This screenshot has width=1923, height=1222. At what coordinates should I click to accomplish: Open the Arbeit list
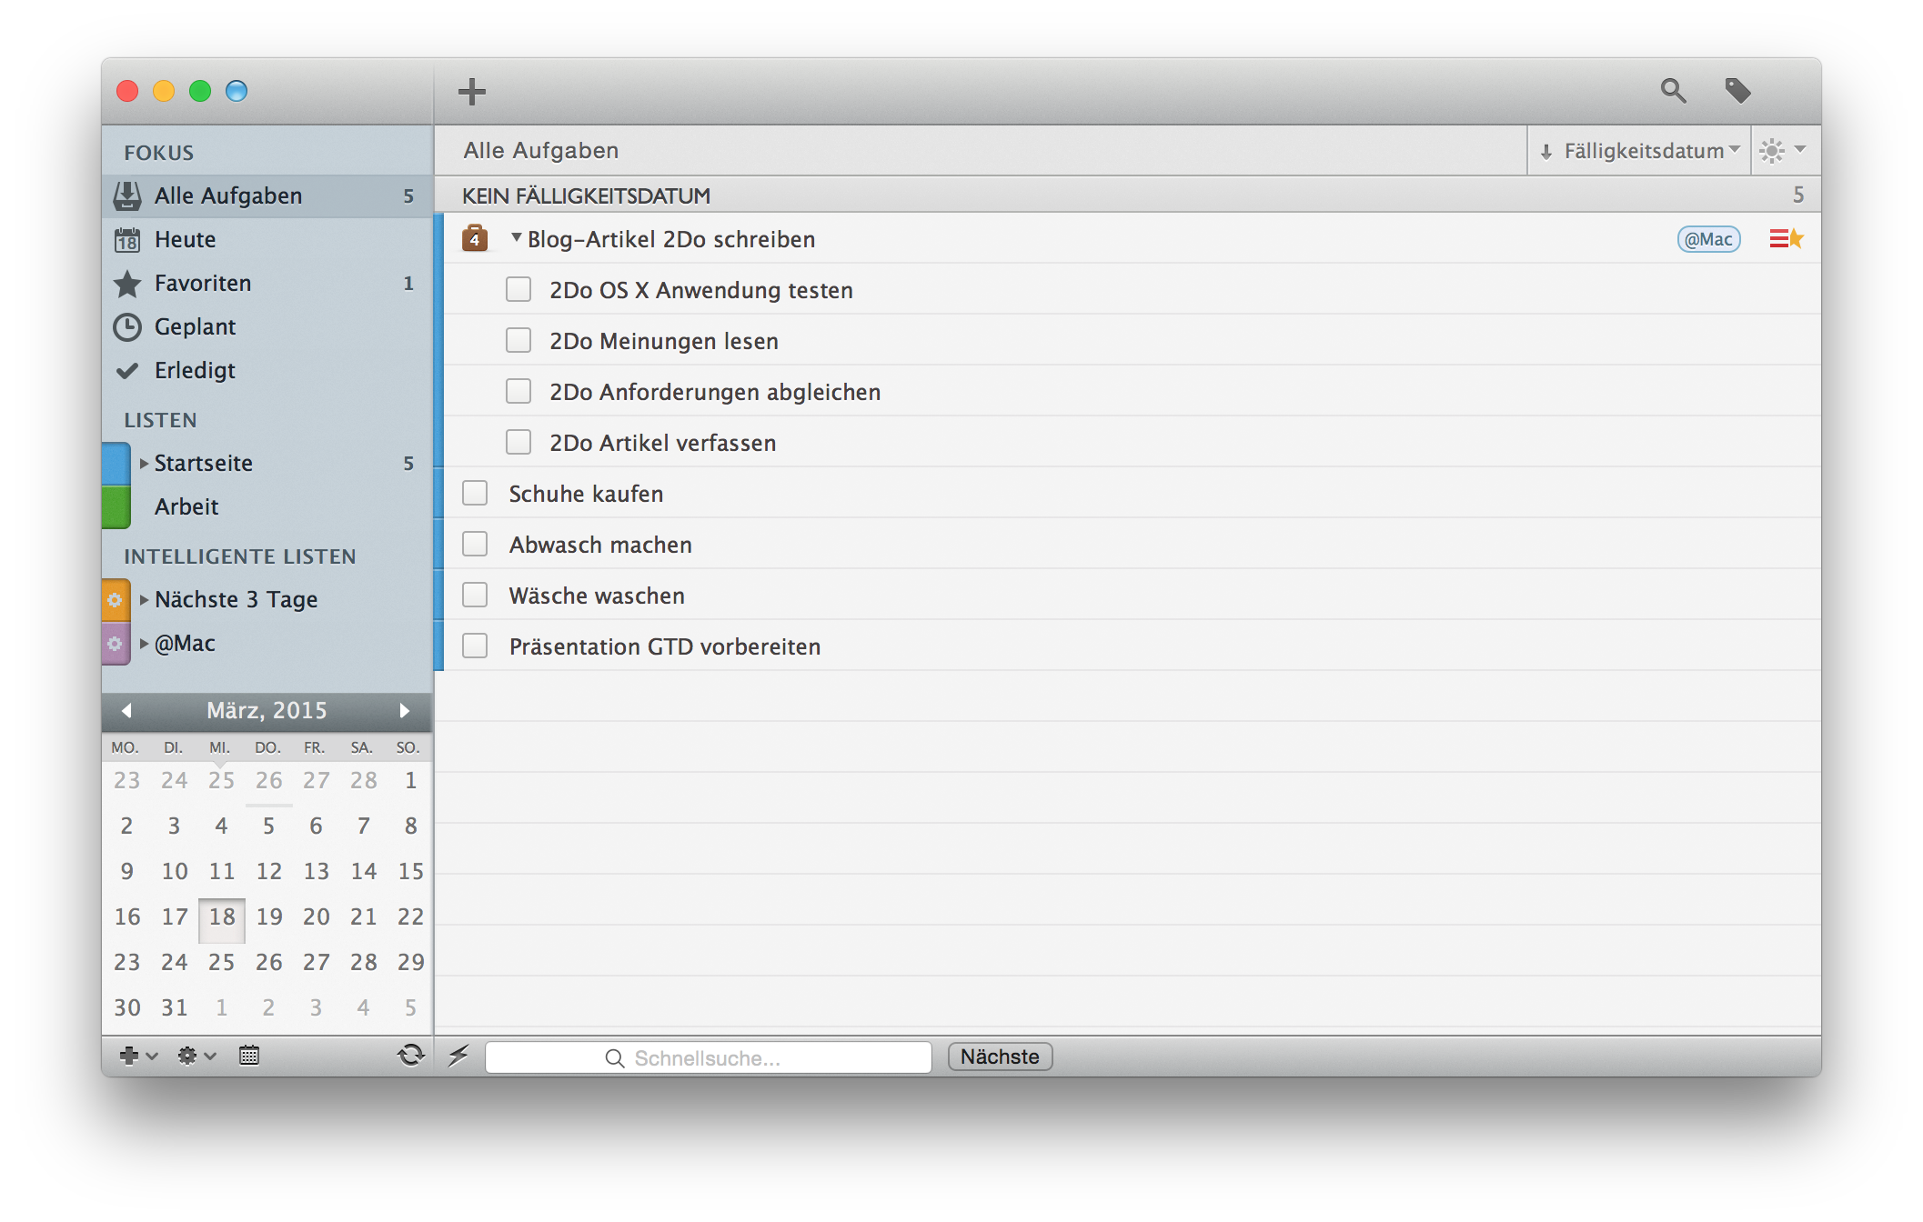[267, 506]
